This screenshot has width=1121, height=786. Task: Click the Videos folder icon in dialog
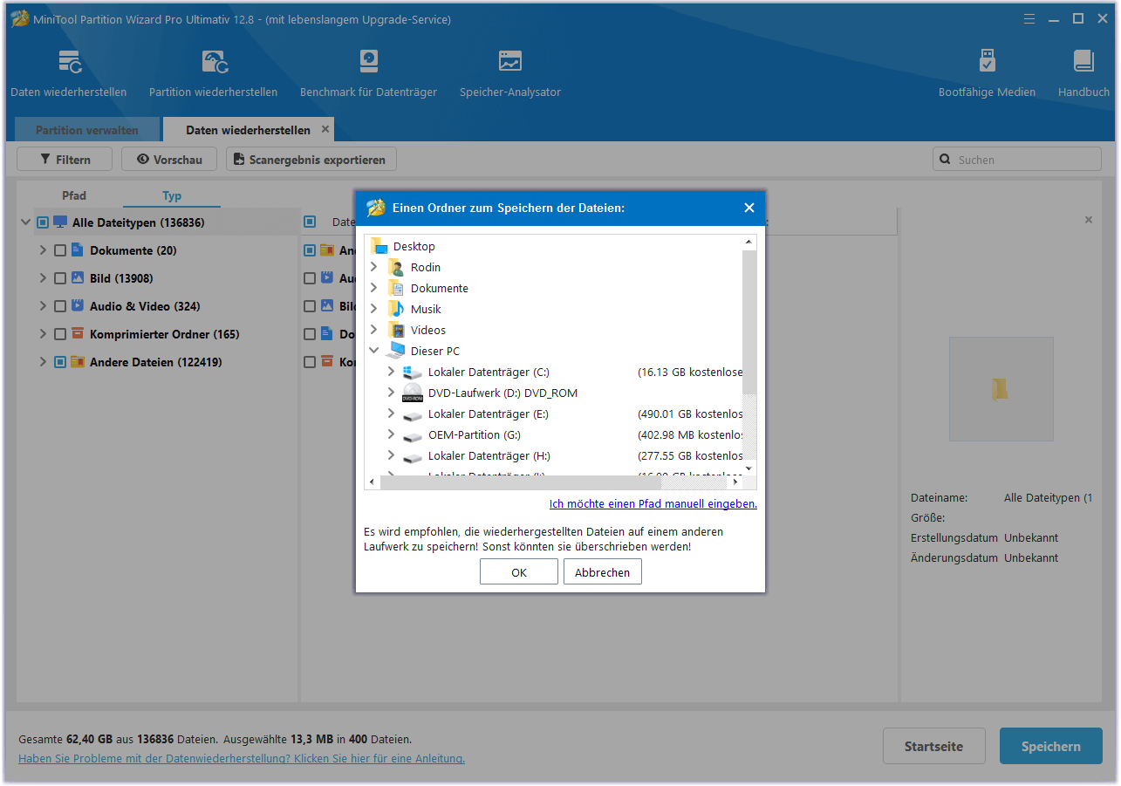pos(396,330)
